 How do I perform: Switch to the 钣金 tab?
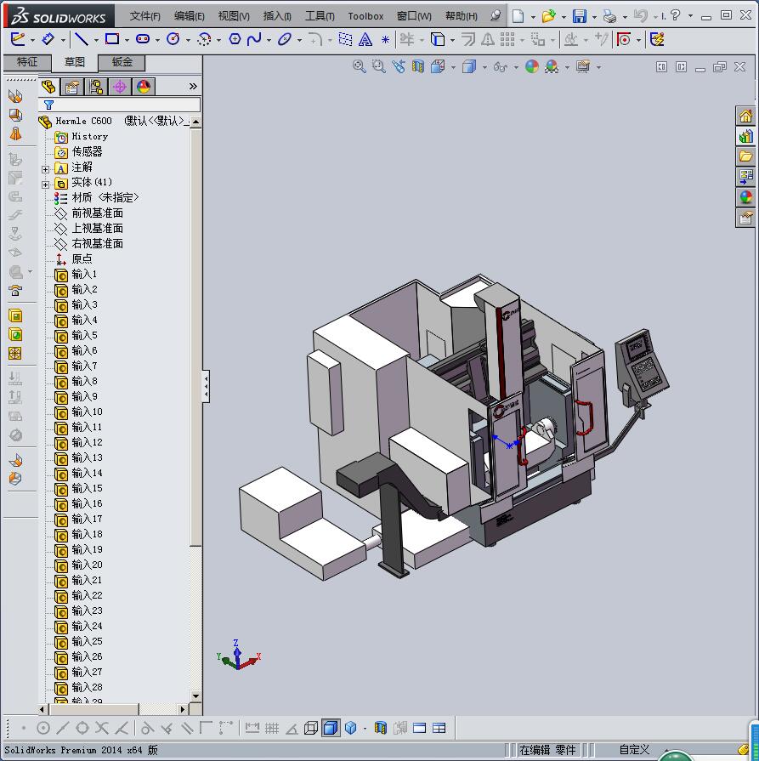[122, 62]
